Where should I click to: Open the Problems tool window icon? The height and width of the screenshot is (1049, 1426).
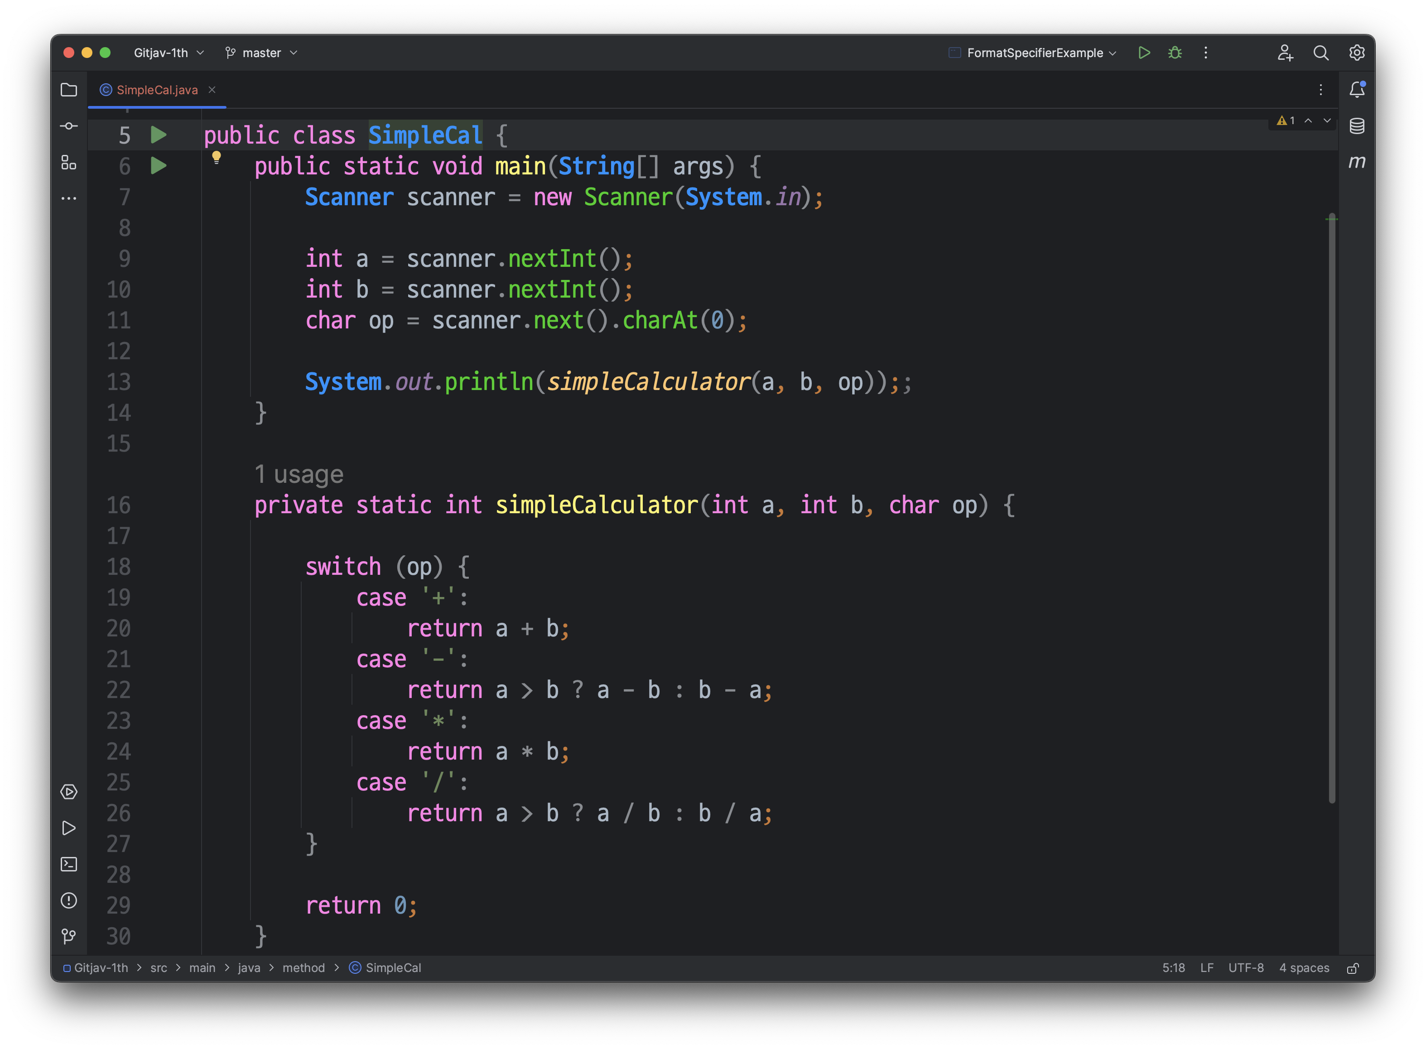[68, 900]
